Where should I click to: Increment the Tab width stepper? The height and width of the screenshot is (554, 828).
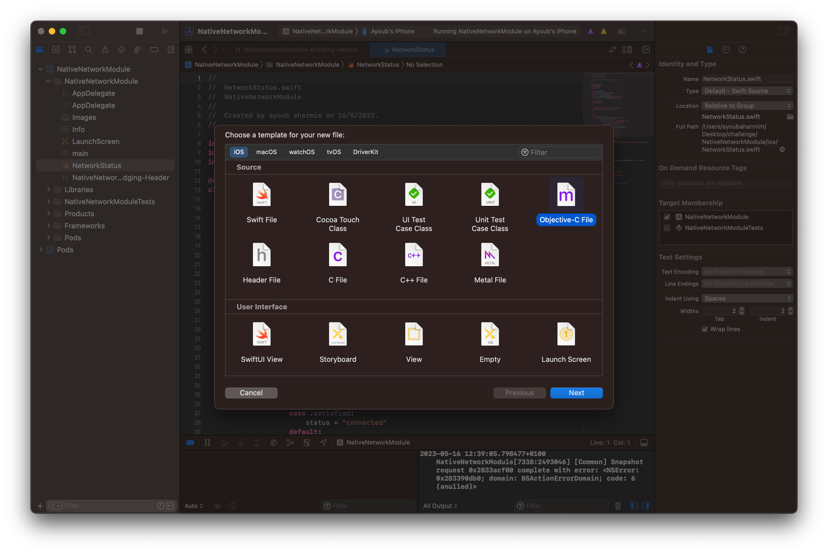click(x=741, y=309)
